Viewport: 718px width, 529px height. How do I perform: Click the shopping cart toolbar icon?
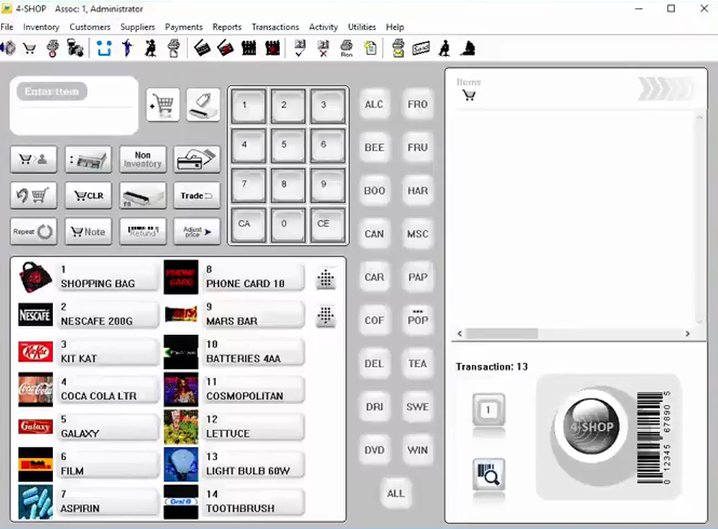[x=29, y=48]
